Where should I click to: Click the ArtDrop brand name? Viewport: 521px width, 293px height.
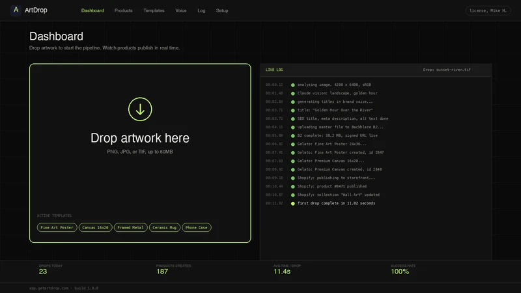pos(36,10)
